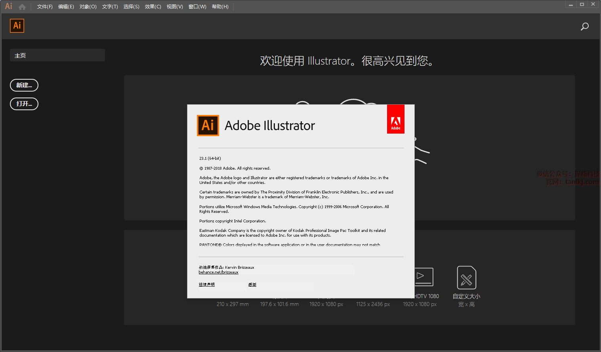601x352 pixels.
Task: Click the 感谢 credits link
Action: [252, 285]
